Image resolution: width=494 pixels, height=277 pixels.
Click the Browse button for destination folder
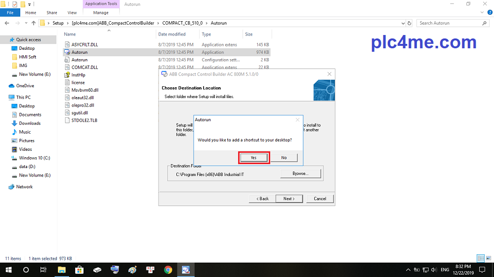300,173
